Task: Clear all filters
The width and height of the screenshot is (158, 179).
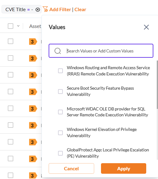Action: 80,10
